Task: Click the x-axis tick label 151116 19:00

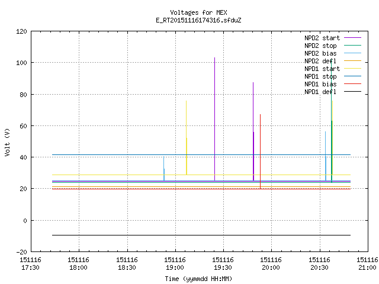Action: pyautogui.click(x=175, y=264)
